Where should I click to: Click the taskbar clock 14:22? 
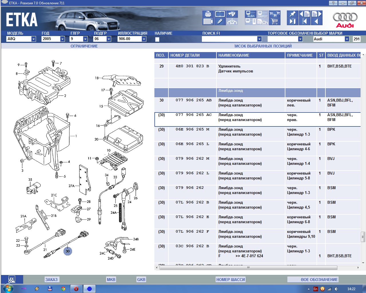[x=351, y=289]
